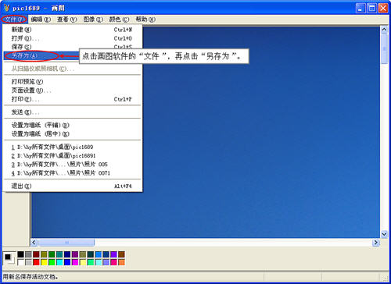Viewport: 391px width, 284px height.
Task: Select the maroon dark red swatch
Action: [36, 254]
